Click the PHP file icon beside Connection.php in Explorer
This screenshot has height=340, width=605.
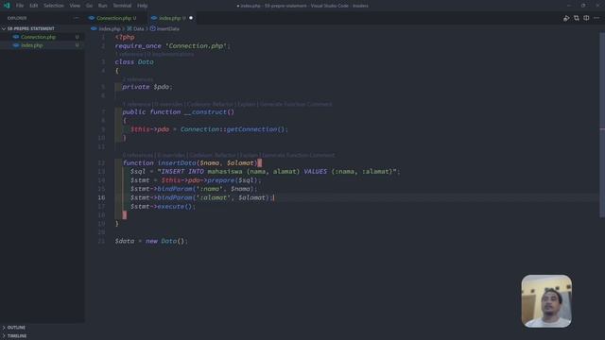16,37
